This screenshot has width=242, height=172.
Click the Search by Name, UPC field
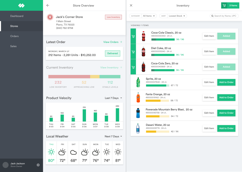[224, 16]
